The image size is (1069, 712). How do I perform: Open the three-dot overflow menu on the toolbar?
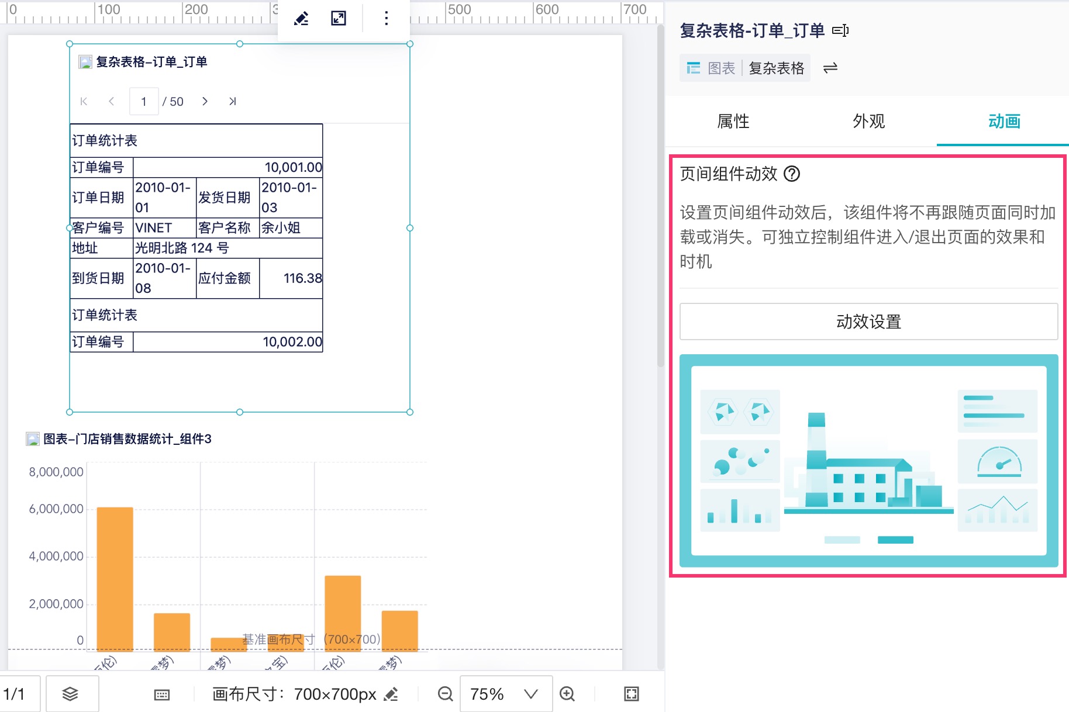coord(386,18)
